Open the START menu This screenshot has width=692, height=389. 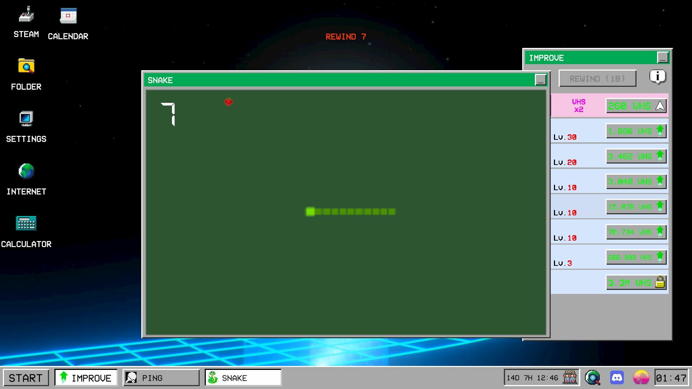click(26, 377)
